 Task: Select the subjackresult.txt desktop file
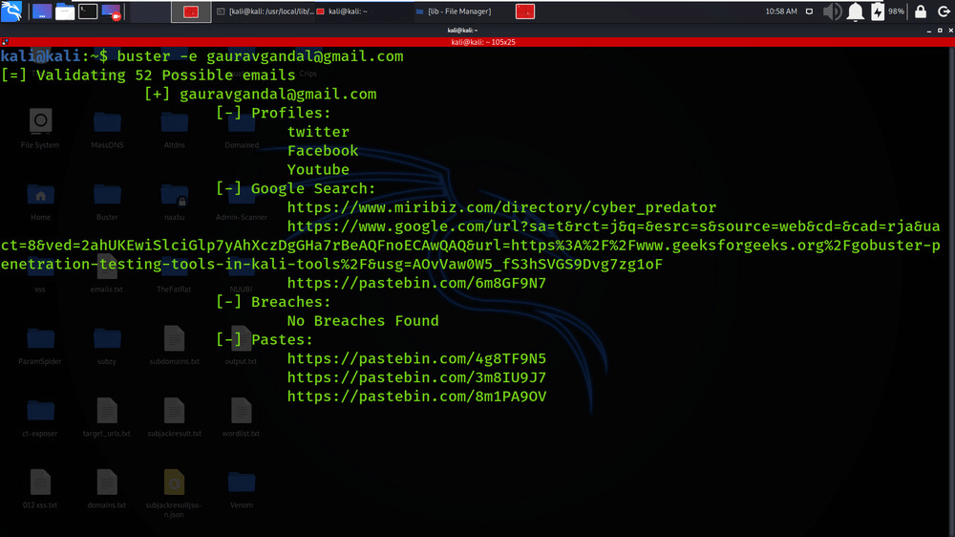pos(174,418)
